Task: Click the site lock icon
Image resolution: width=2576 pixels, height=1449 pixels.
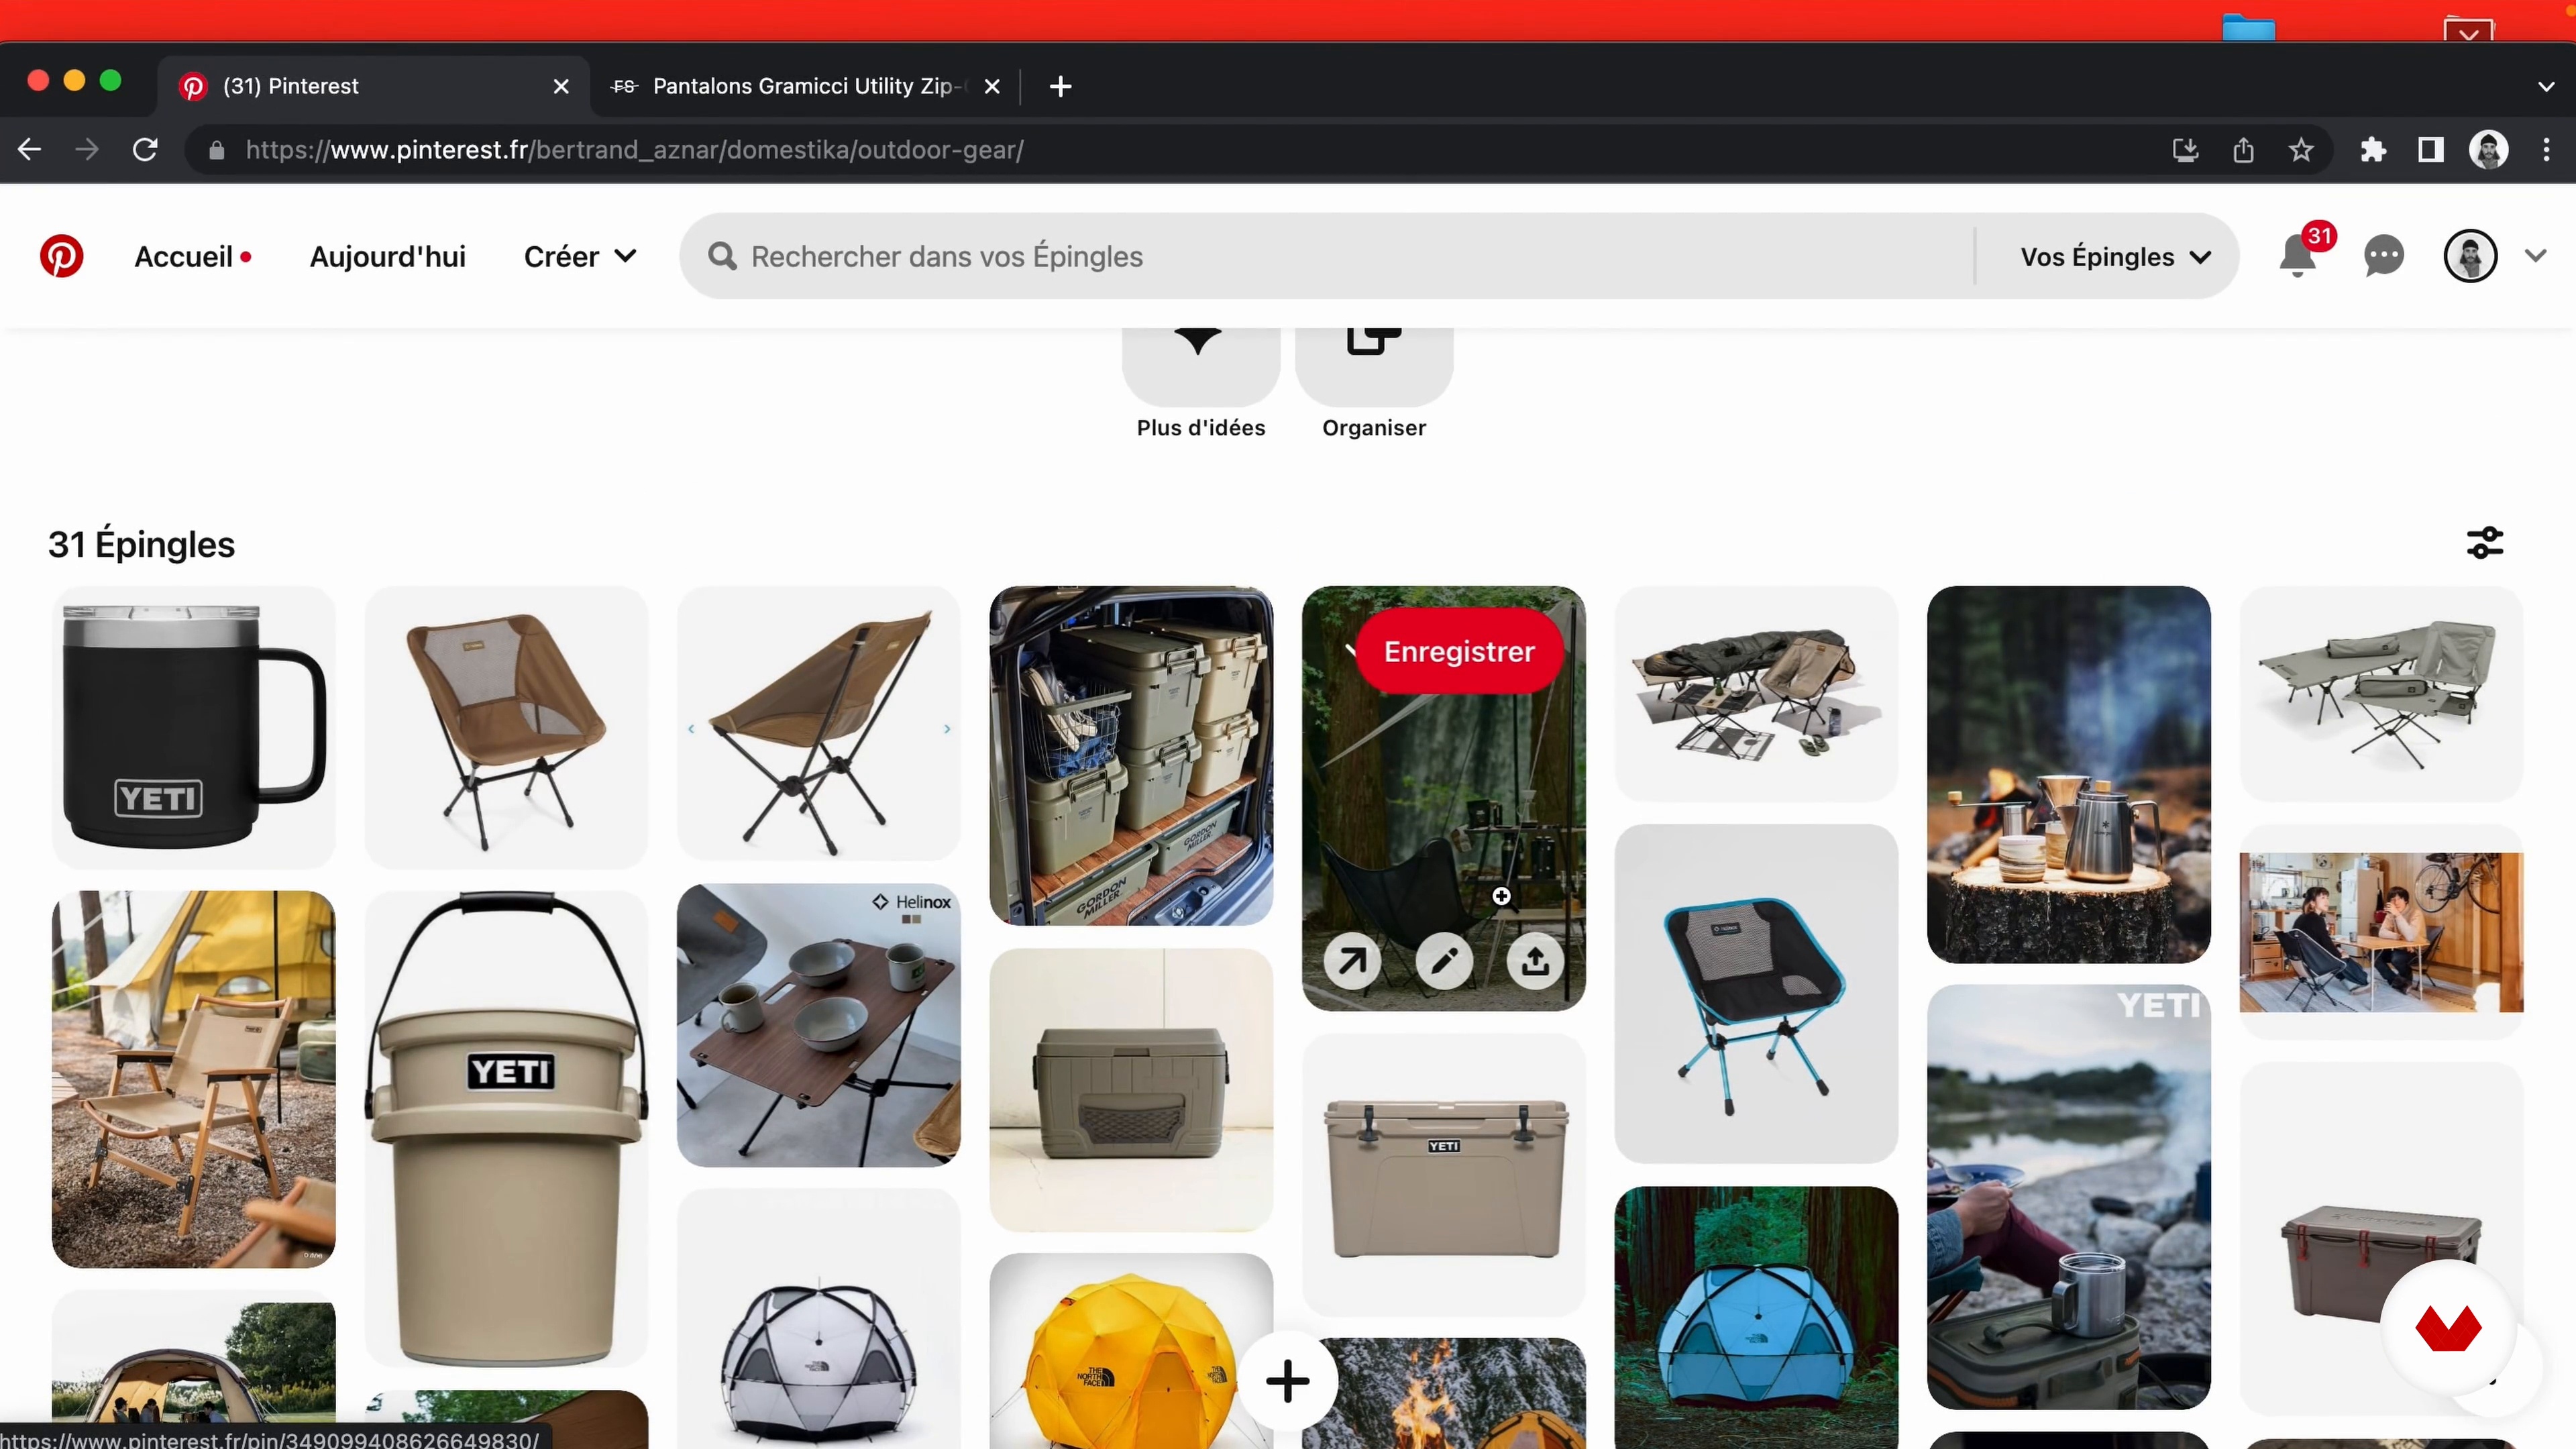Action: tap(216, 150)
